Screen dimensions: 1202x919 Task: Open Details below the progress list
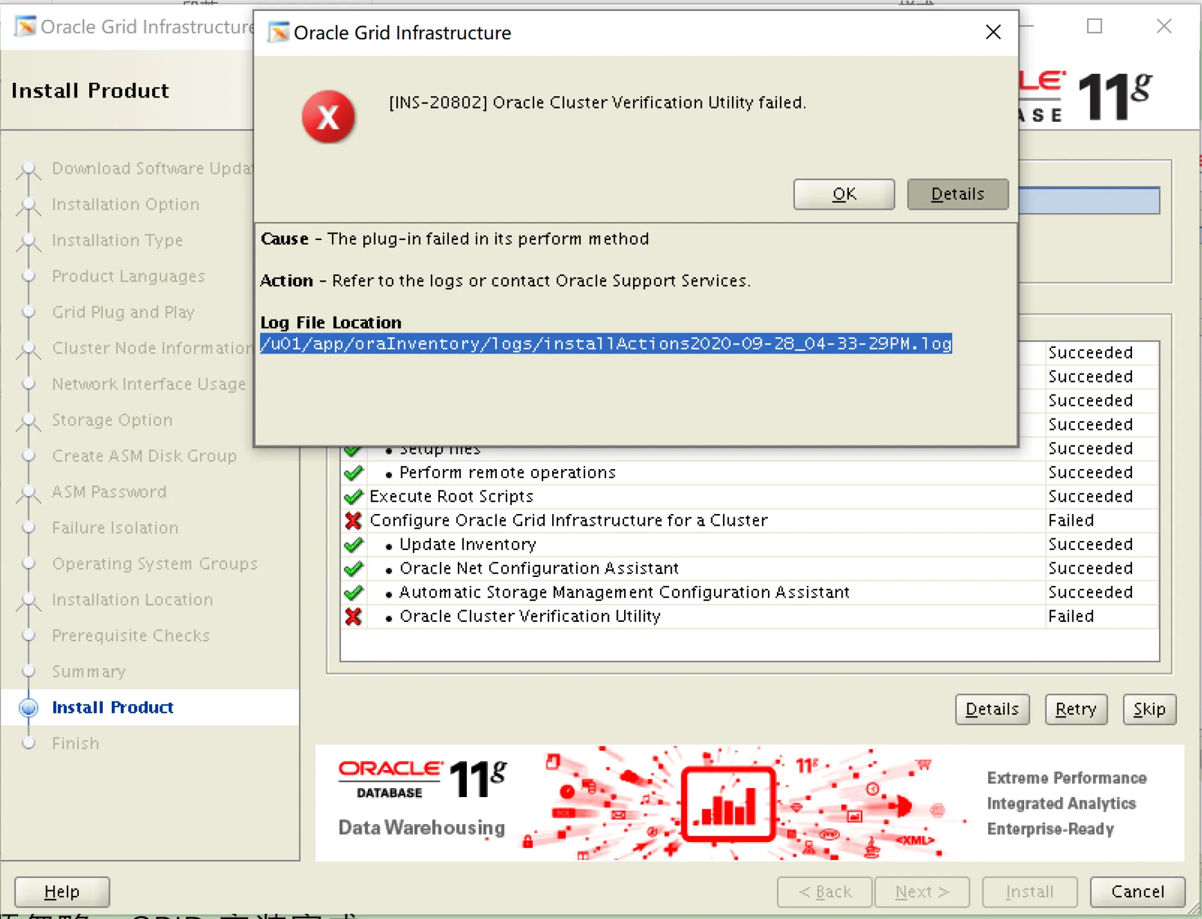[x=992, y=709]
